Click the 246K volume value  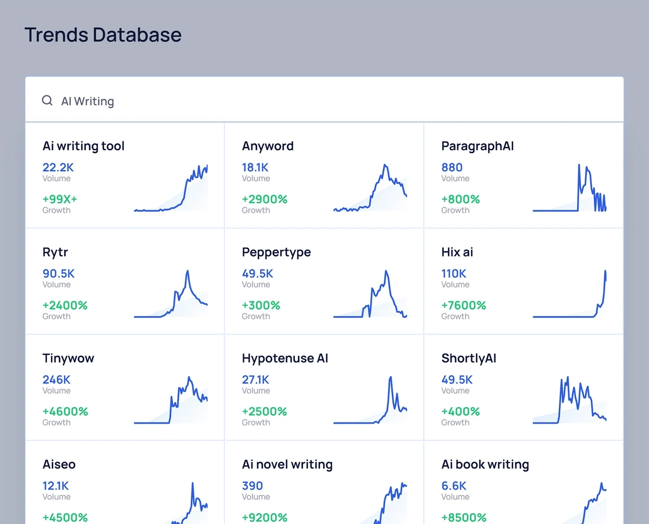tap(56, 380)
